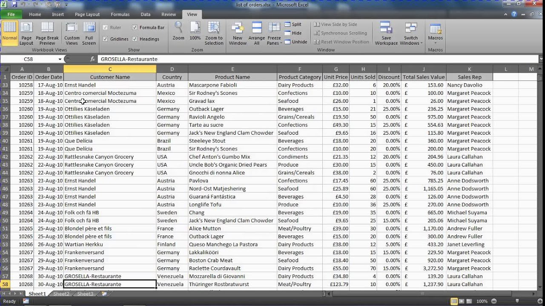
Task: Open the File tab
Action: 11,14
